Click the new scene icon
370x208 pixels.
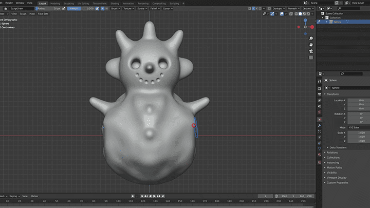point(337,3)
